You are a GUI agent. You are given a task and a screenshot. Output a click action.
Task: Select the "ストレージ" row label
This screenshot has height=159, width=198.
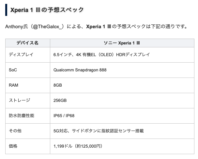click(20, 100)
